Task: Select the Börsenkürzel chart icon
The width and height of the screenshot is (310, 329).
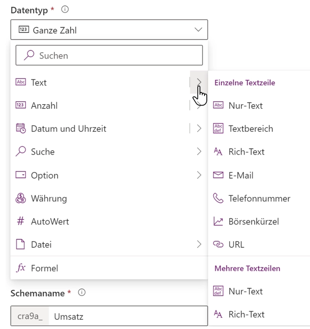Action: pos(218,221)
